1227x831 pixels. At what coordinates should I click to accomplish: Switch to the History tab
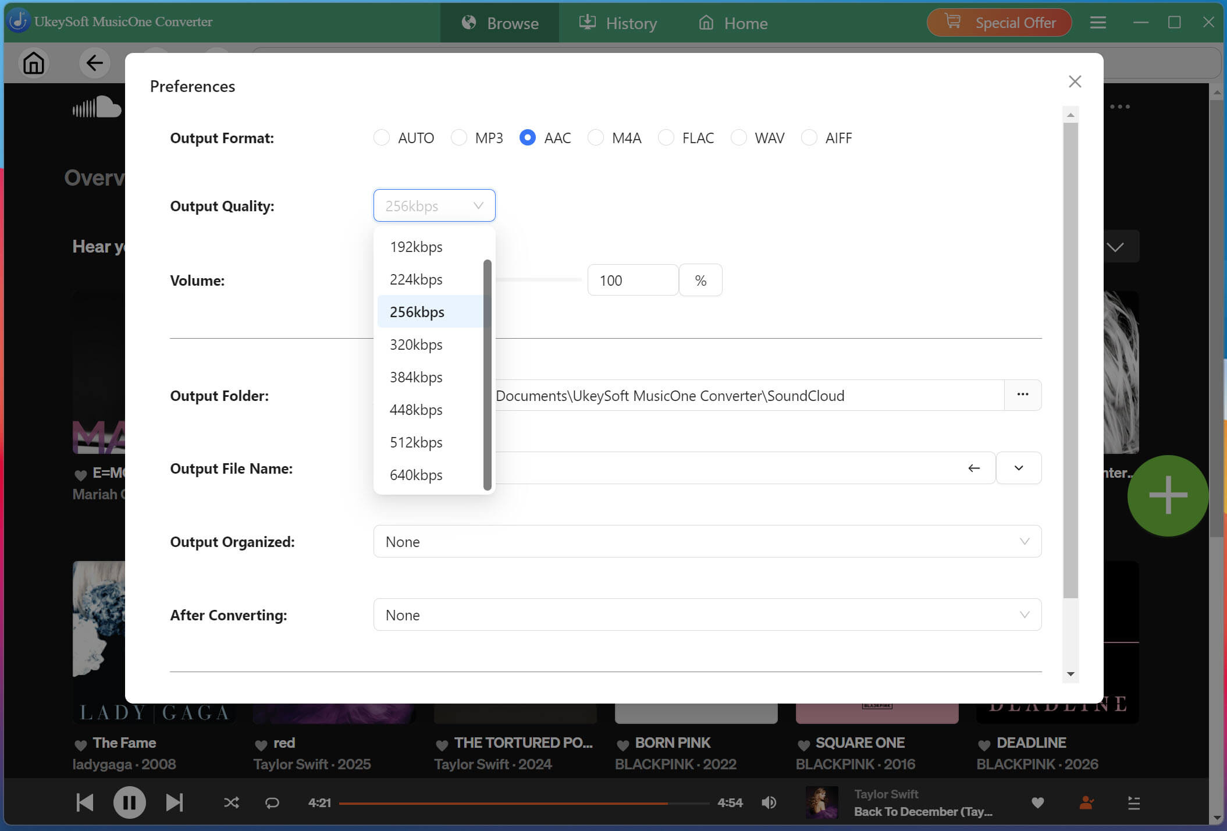pos(618,23)
